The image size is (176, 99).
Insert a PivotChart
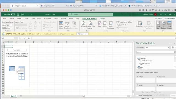[x=140, y=24]
